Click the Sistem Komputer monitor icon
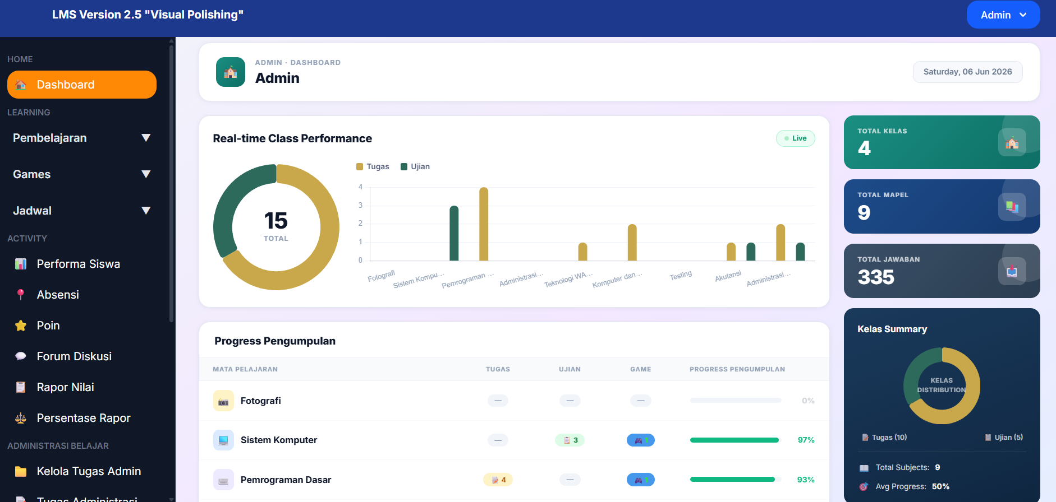1056x502 pixels. (223, 440)
